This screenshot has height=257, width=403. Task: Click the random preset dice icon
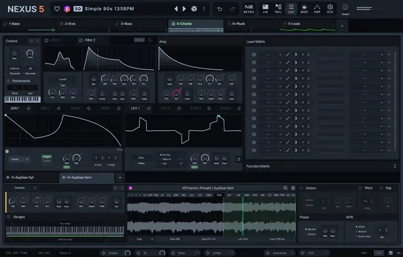194,9
